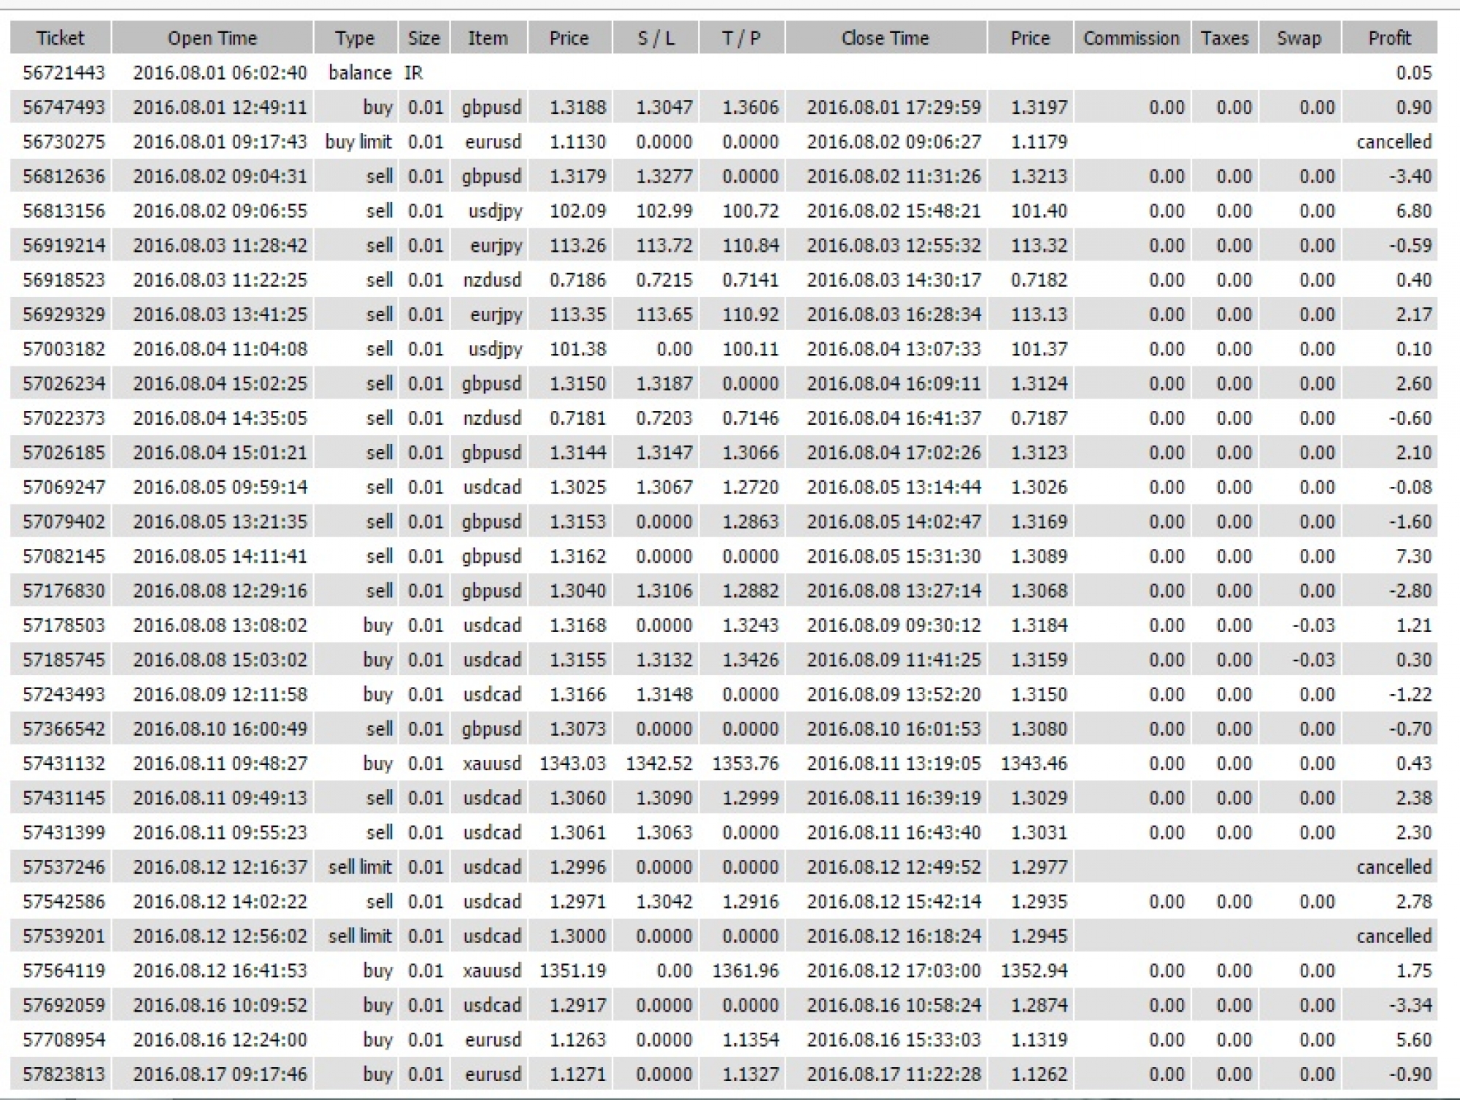Click the Size column header

pyautogui.click(x=423, y=38)
